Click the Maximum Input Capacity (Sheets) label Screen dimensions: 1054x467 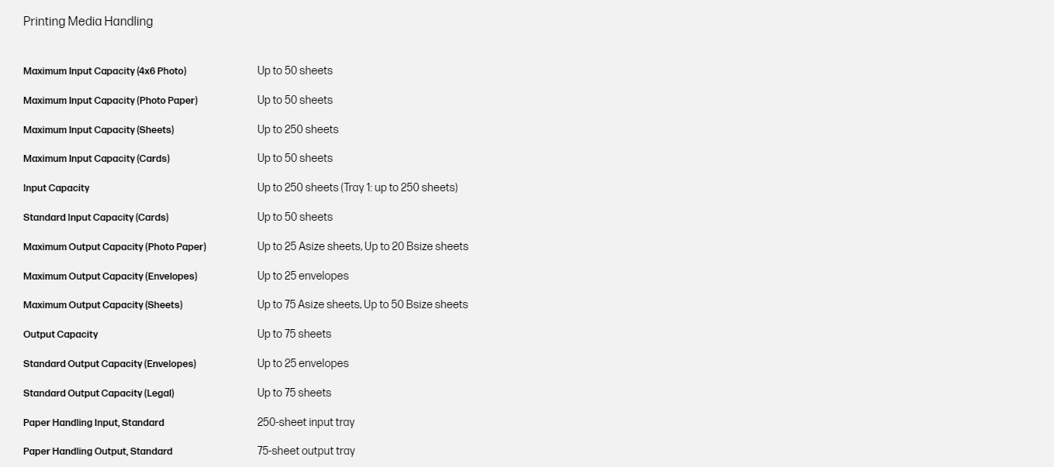98,130
